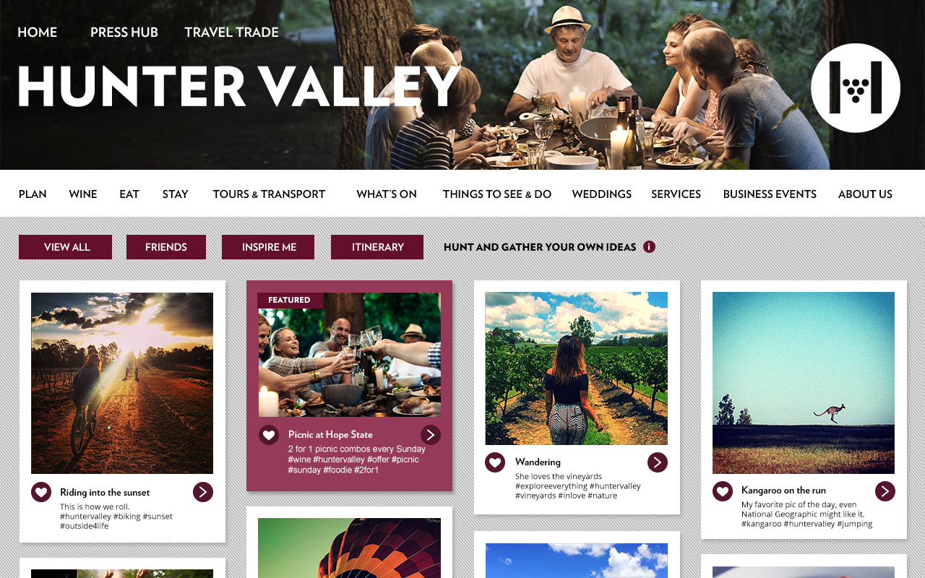This screenshot has height=578, width=925.
Task: Visit the Press Hub link
Action: coord(124,33)
